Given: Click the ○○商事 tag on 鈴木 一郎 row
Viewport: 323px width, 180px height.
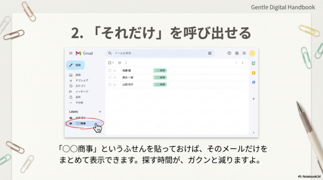Looking at the screenshot, I should coord(160,78).
